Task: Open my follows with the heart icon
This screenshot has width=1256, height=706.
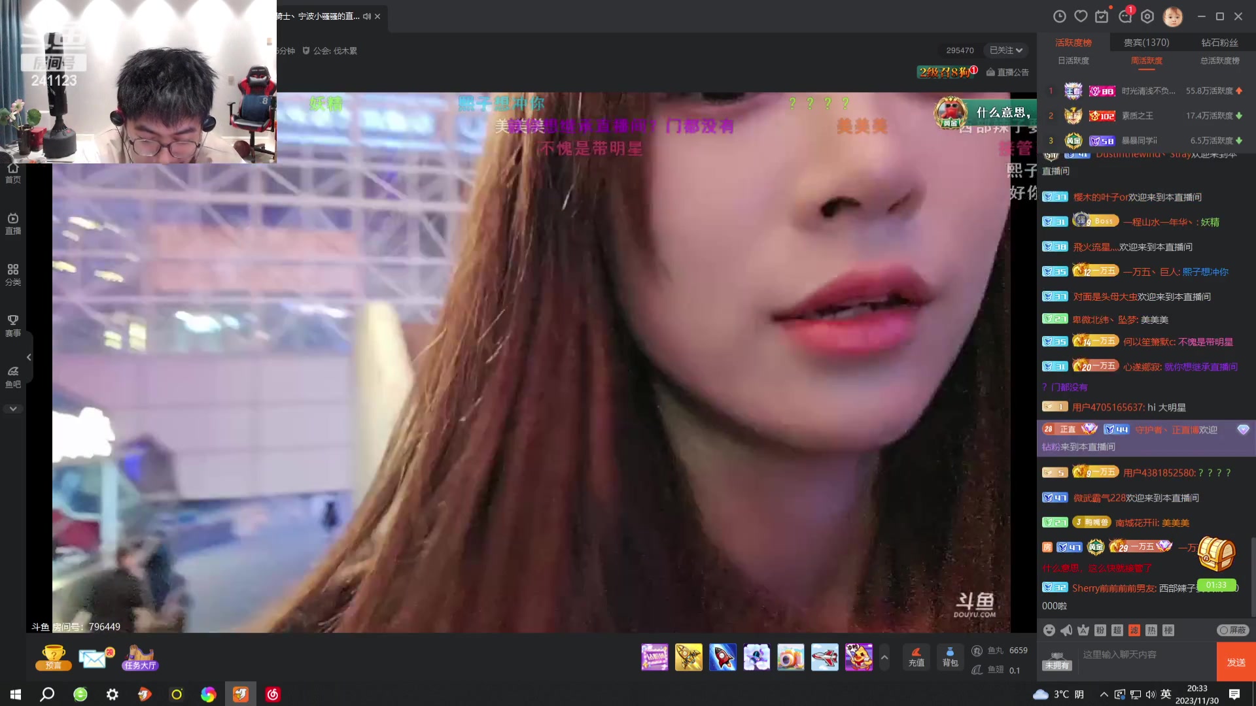Action: click(x=1079, y=16)
